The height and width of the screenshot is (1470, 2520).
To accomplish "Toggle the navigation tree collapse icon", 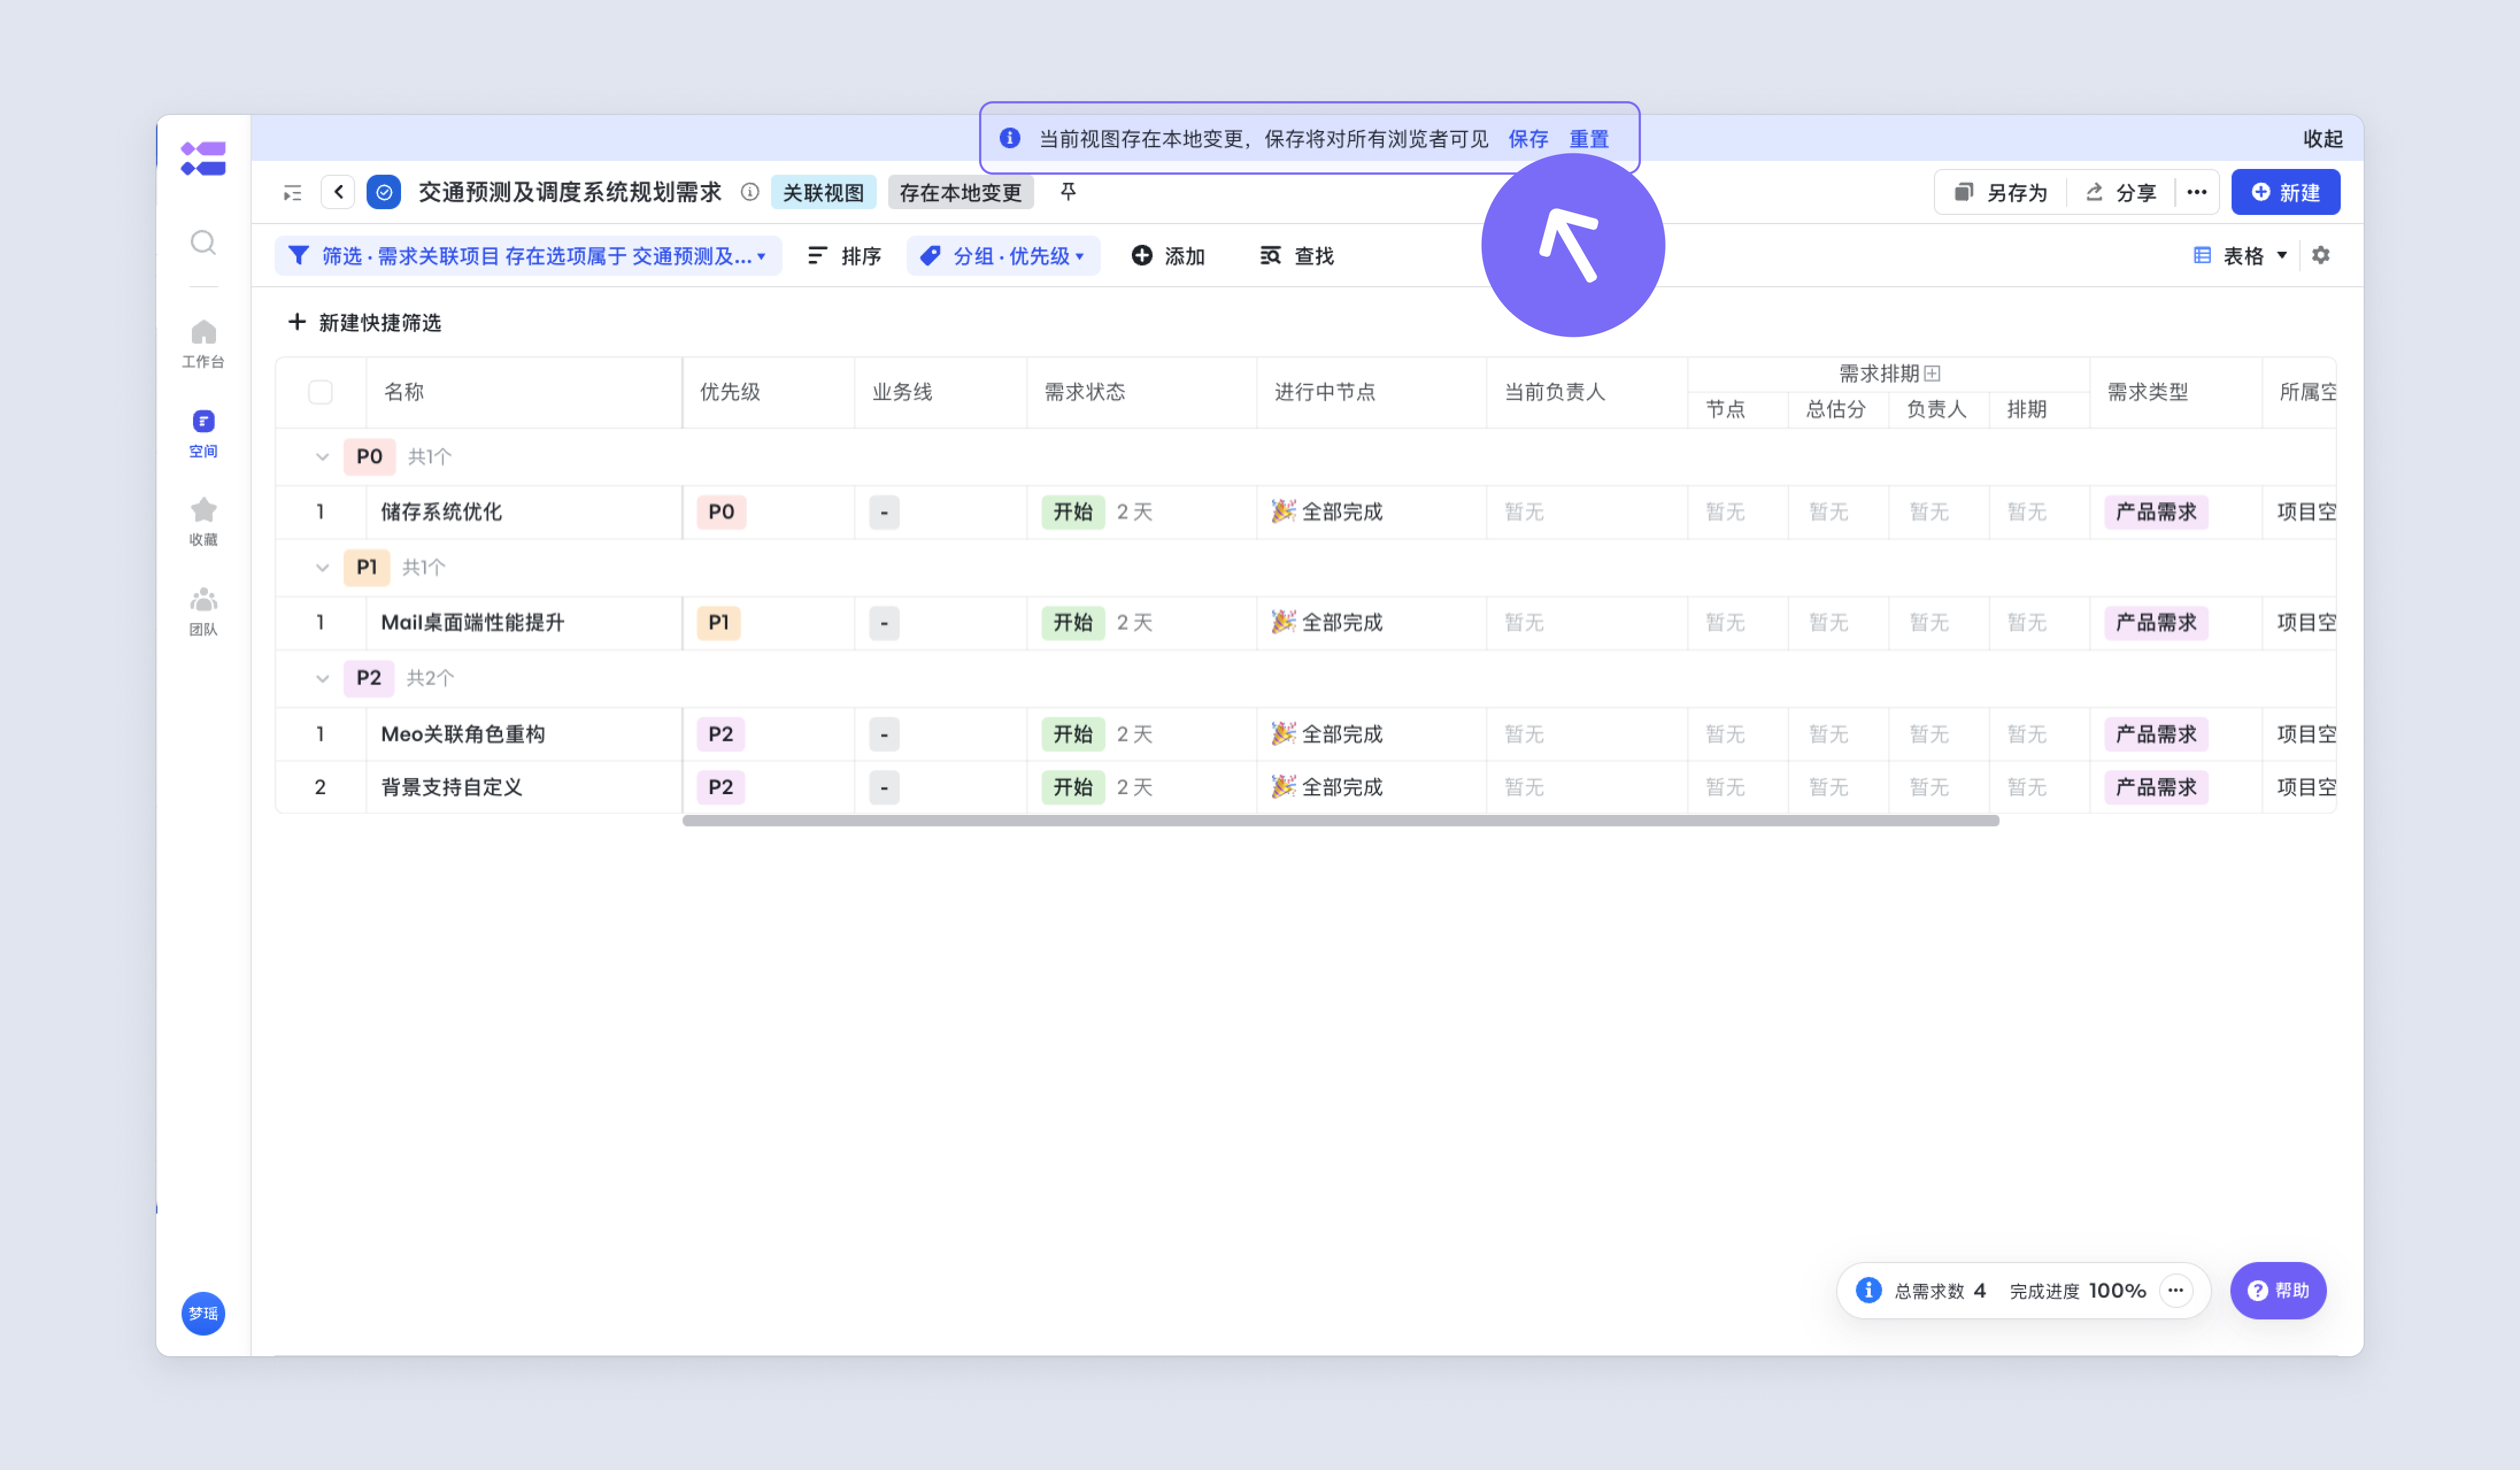I will 292,192.
